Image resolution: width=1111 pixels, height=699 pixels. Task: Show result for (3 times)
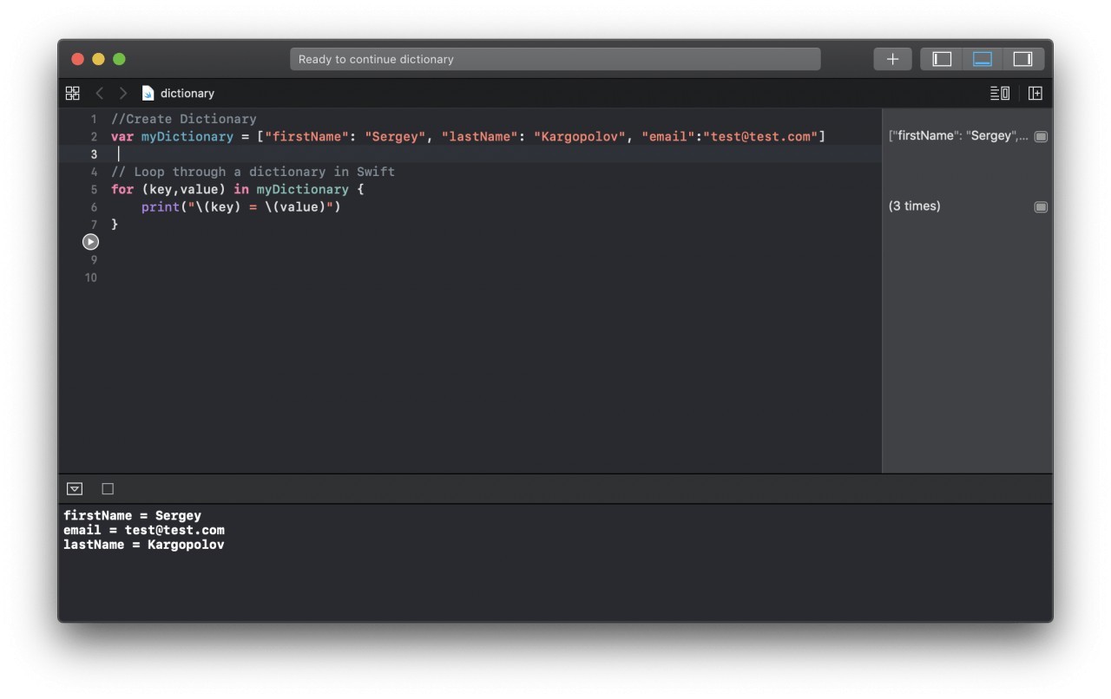pyautogui.click(x=1041, y=206)
